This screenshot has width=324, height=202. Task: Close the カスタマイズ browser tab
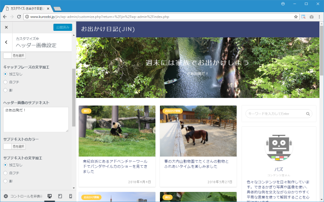48,9
